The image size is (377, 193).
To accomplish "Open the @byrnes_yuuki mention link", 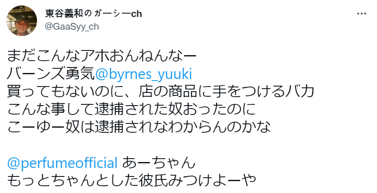I will (144, 75).
